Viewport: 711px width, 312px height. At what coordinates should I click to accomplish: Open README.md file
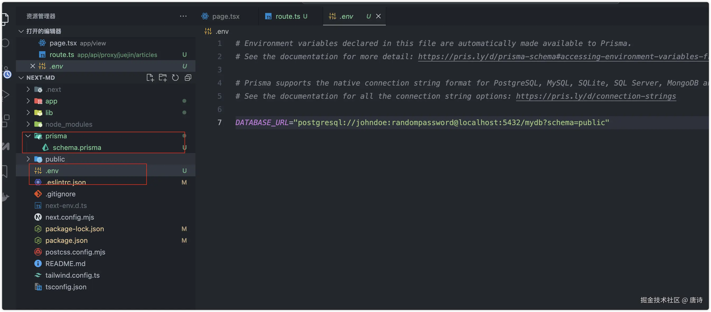pyautogui.click(x=106, y=263)
